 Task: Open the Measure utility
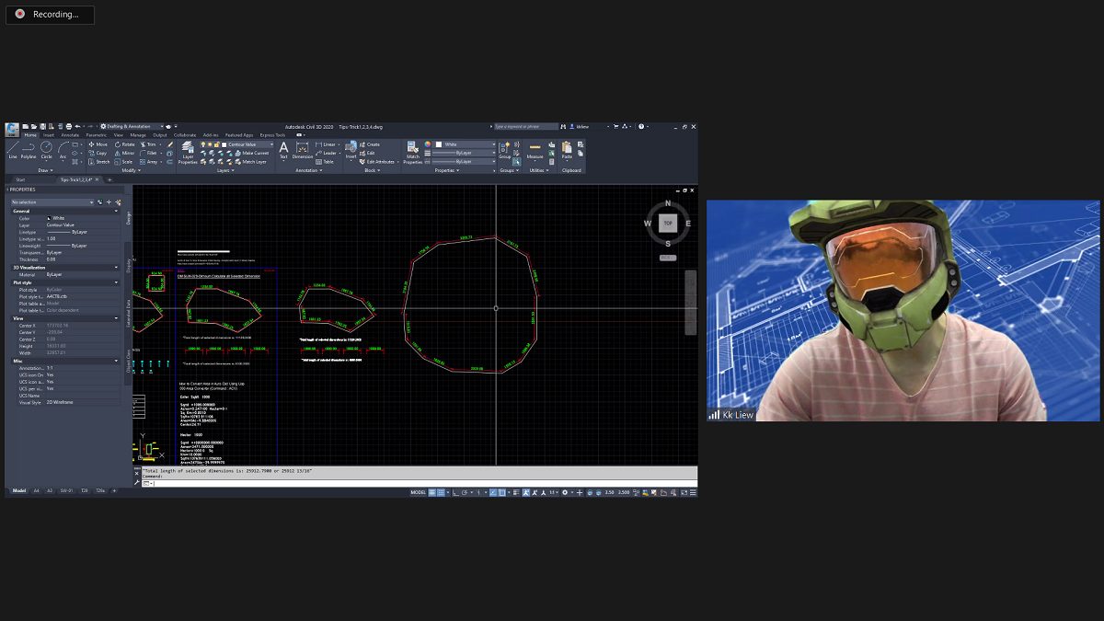pyautogui.click(x=535, y=151)
